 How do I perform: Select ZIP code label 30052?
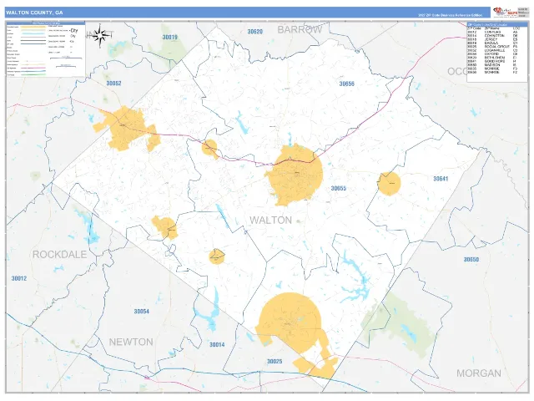(113, 84)
